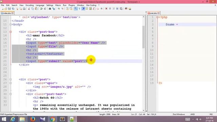This screenshot has height=122, width=217.
Task: Toggle synchronize vertical scrolling
Action: click(67, 9)
